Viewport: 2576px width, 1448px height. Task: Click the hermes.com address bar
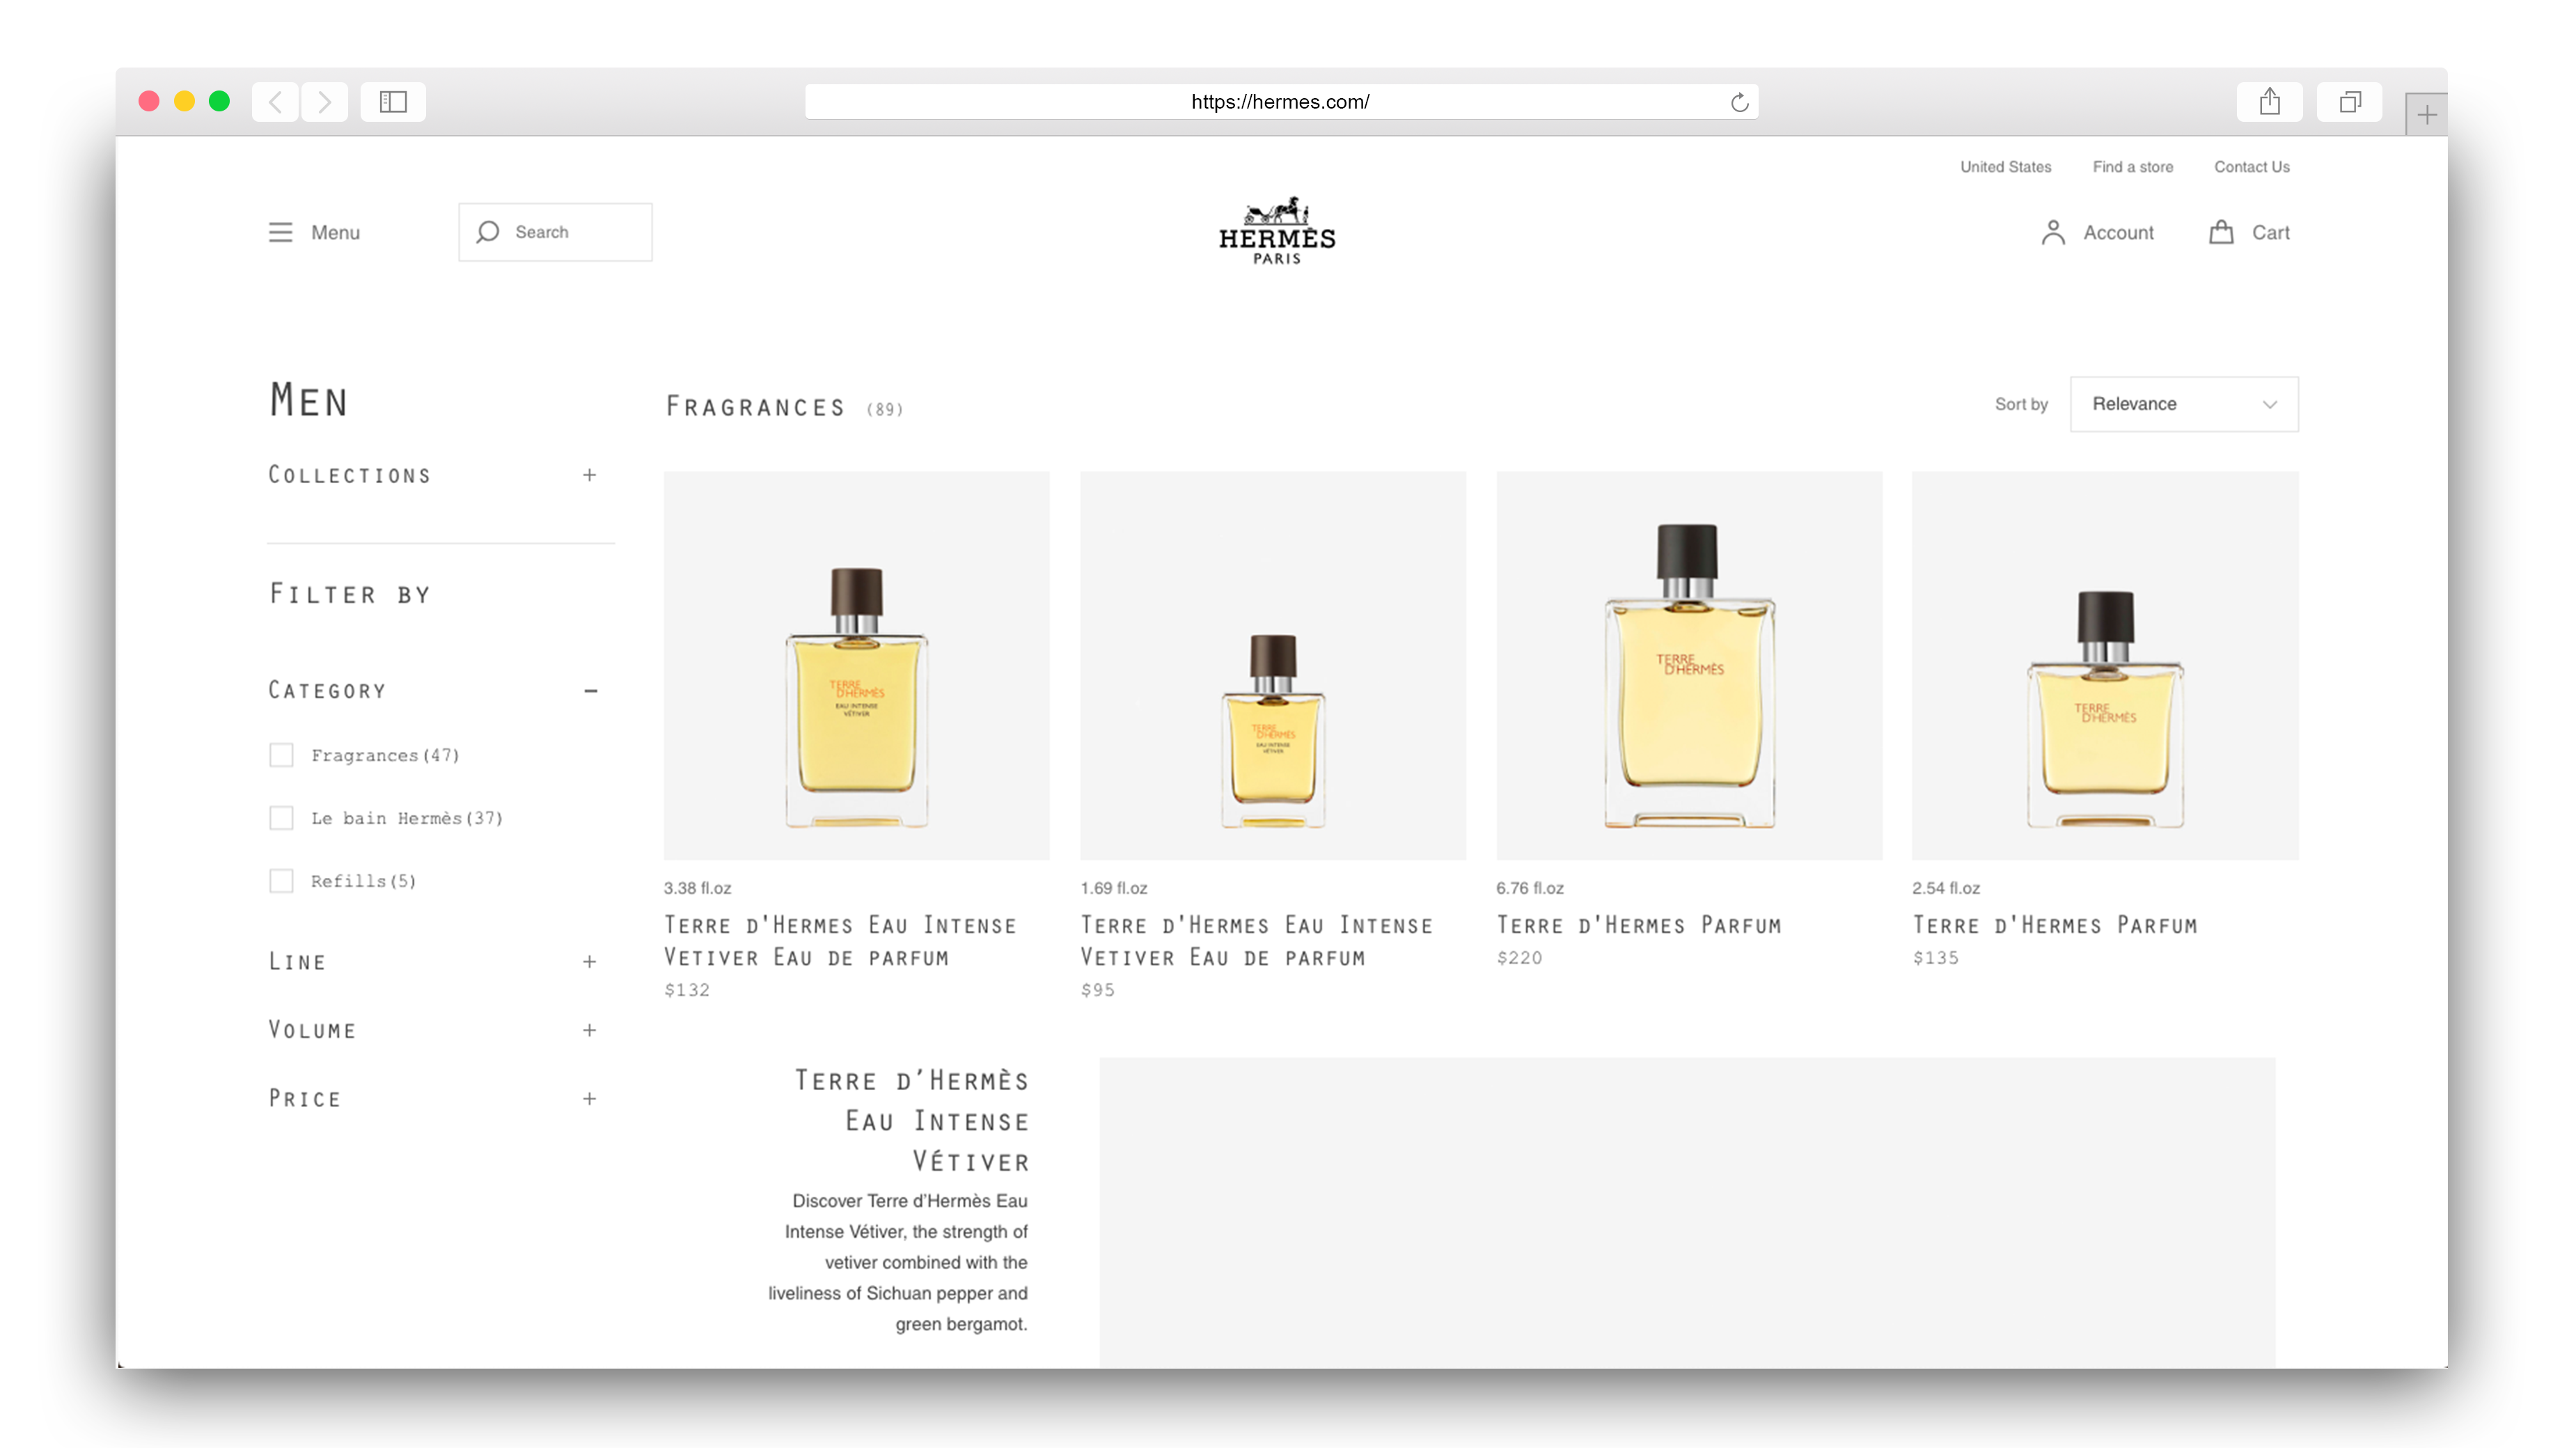click(x=1281, y=102)
